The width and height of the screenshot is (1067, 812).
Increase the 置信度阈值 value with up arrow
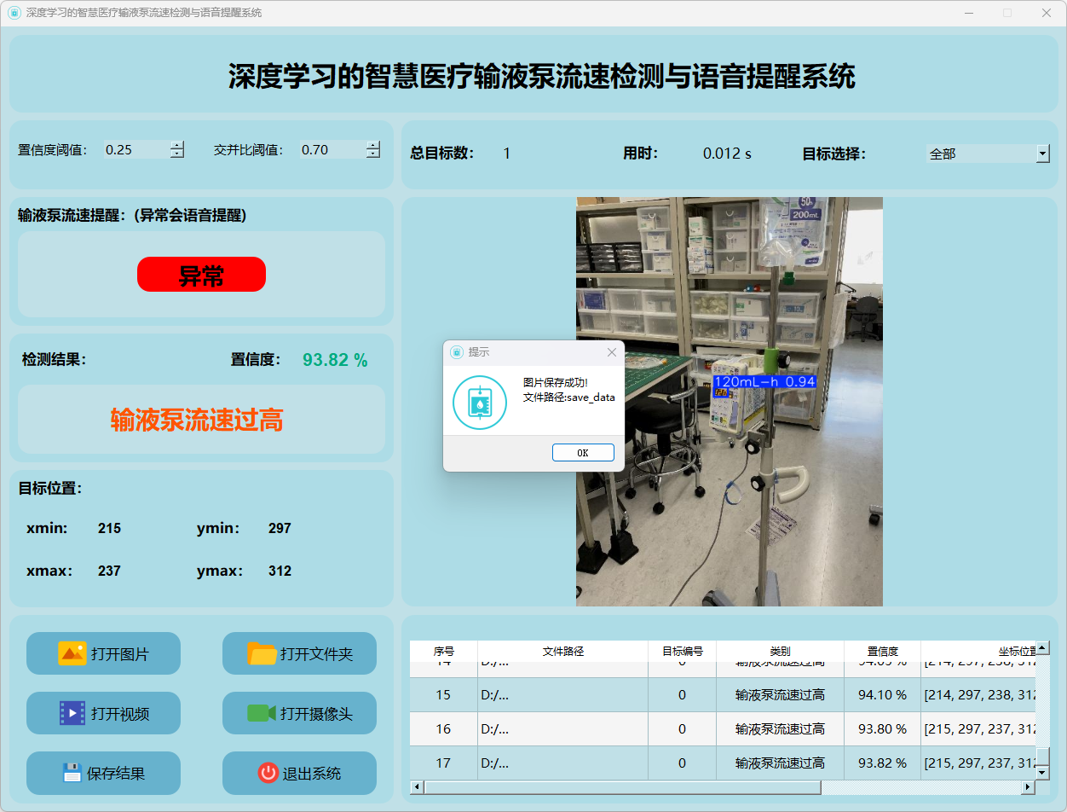177,145
